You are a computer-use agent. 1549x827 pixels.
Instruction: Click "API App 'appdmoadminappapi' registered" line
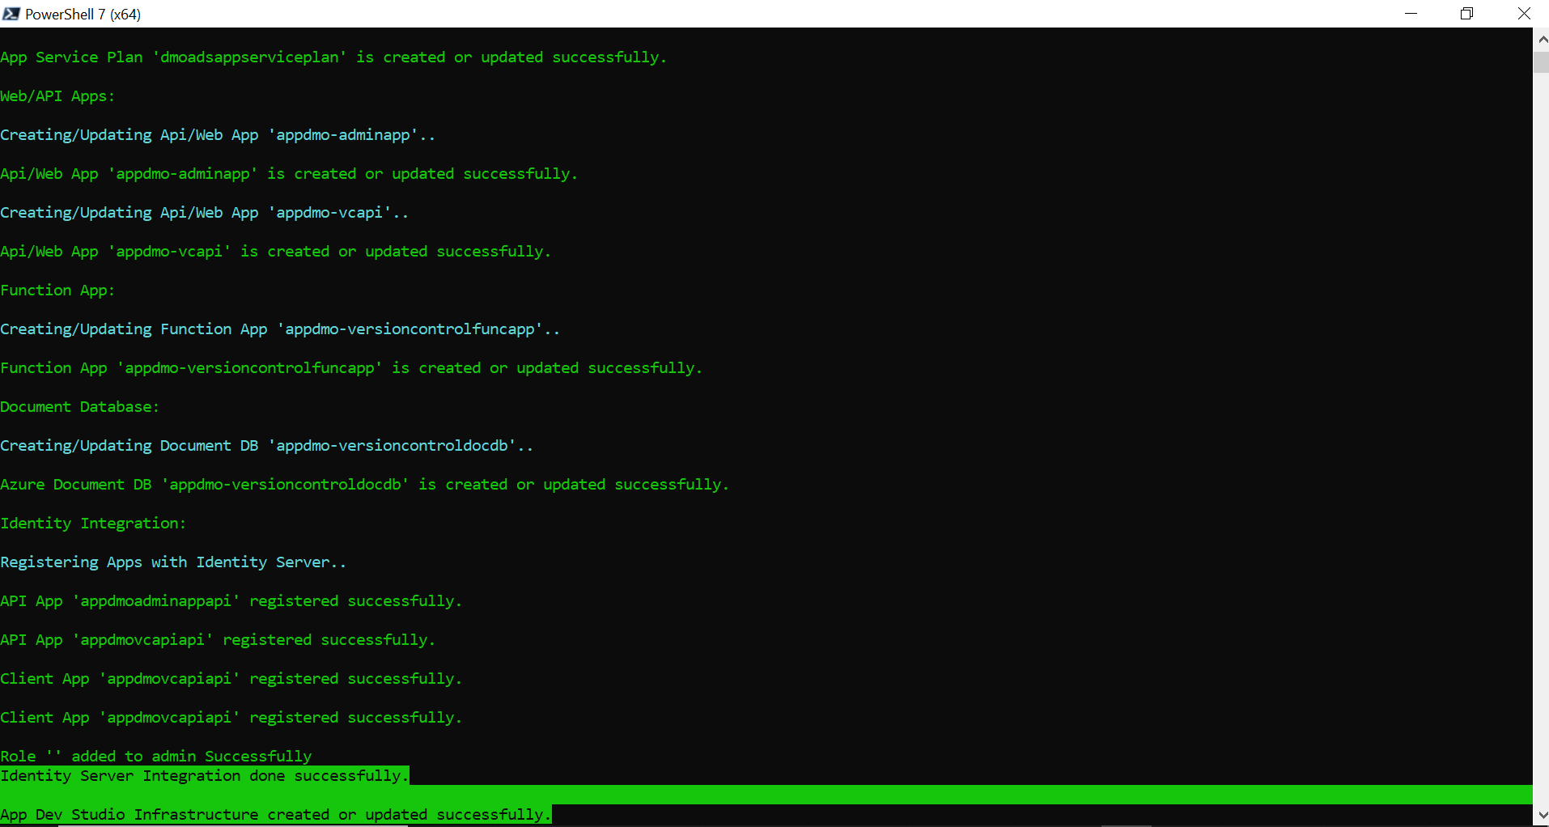click(x=231, y=601)
